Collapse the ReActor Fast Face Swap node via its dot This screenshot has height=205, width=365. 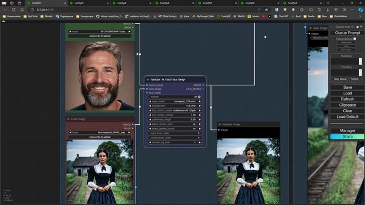(x=148, y=80)
